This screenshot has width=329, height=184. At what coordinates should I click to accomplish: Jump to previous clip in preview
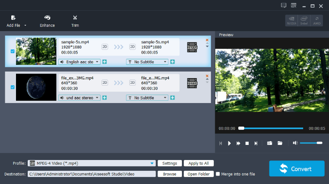220,143
